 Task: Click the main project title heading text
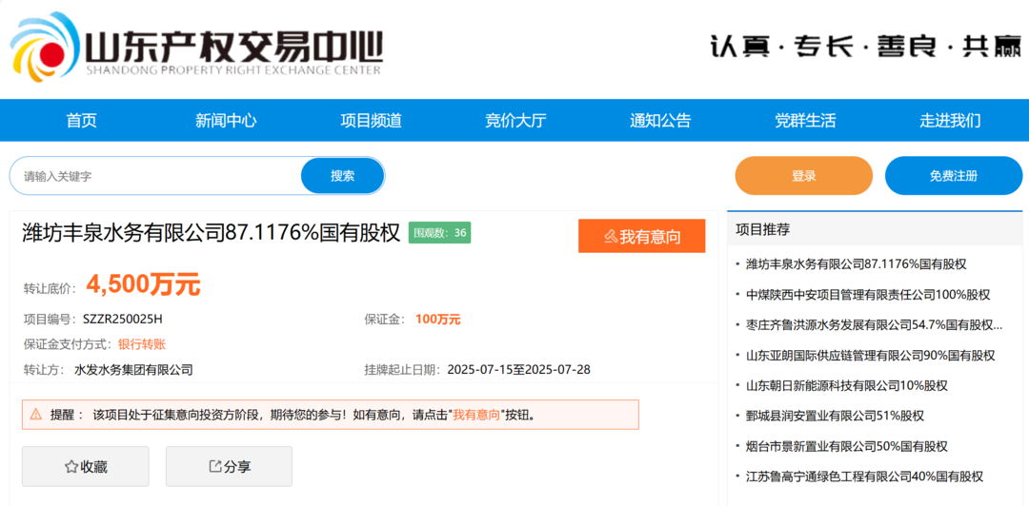click(x=212, y=233)
